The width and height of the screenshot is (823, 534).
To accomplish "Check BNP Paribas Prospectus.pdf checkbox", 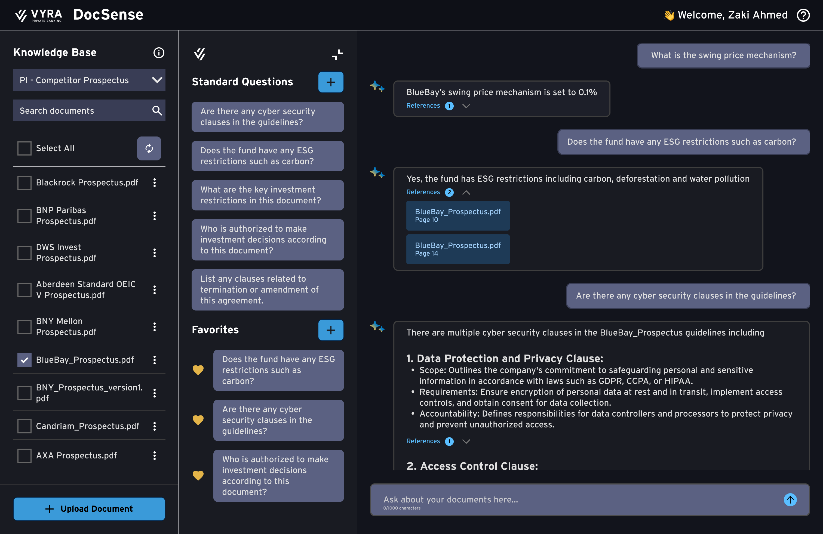I will [x=24, y=216].
